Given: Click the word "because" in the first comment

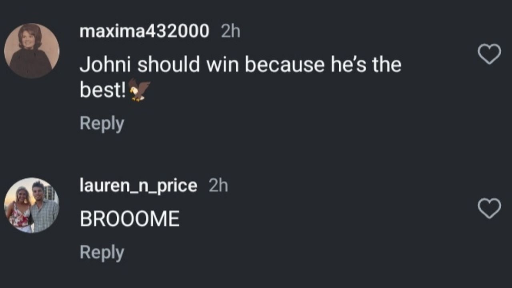Looking at the screenshot, I should (284, 65).
